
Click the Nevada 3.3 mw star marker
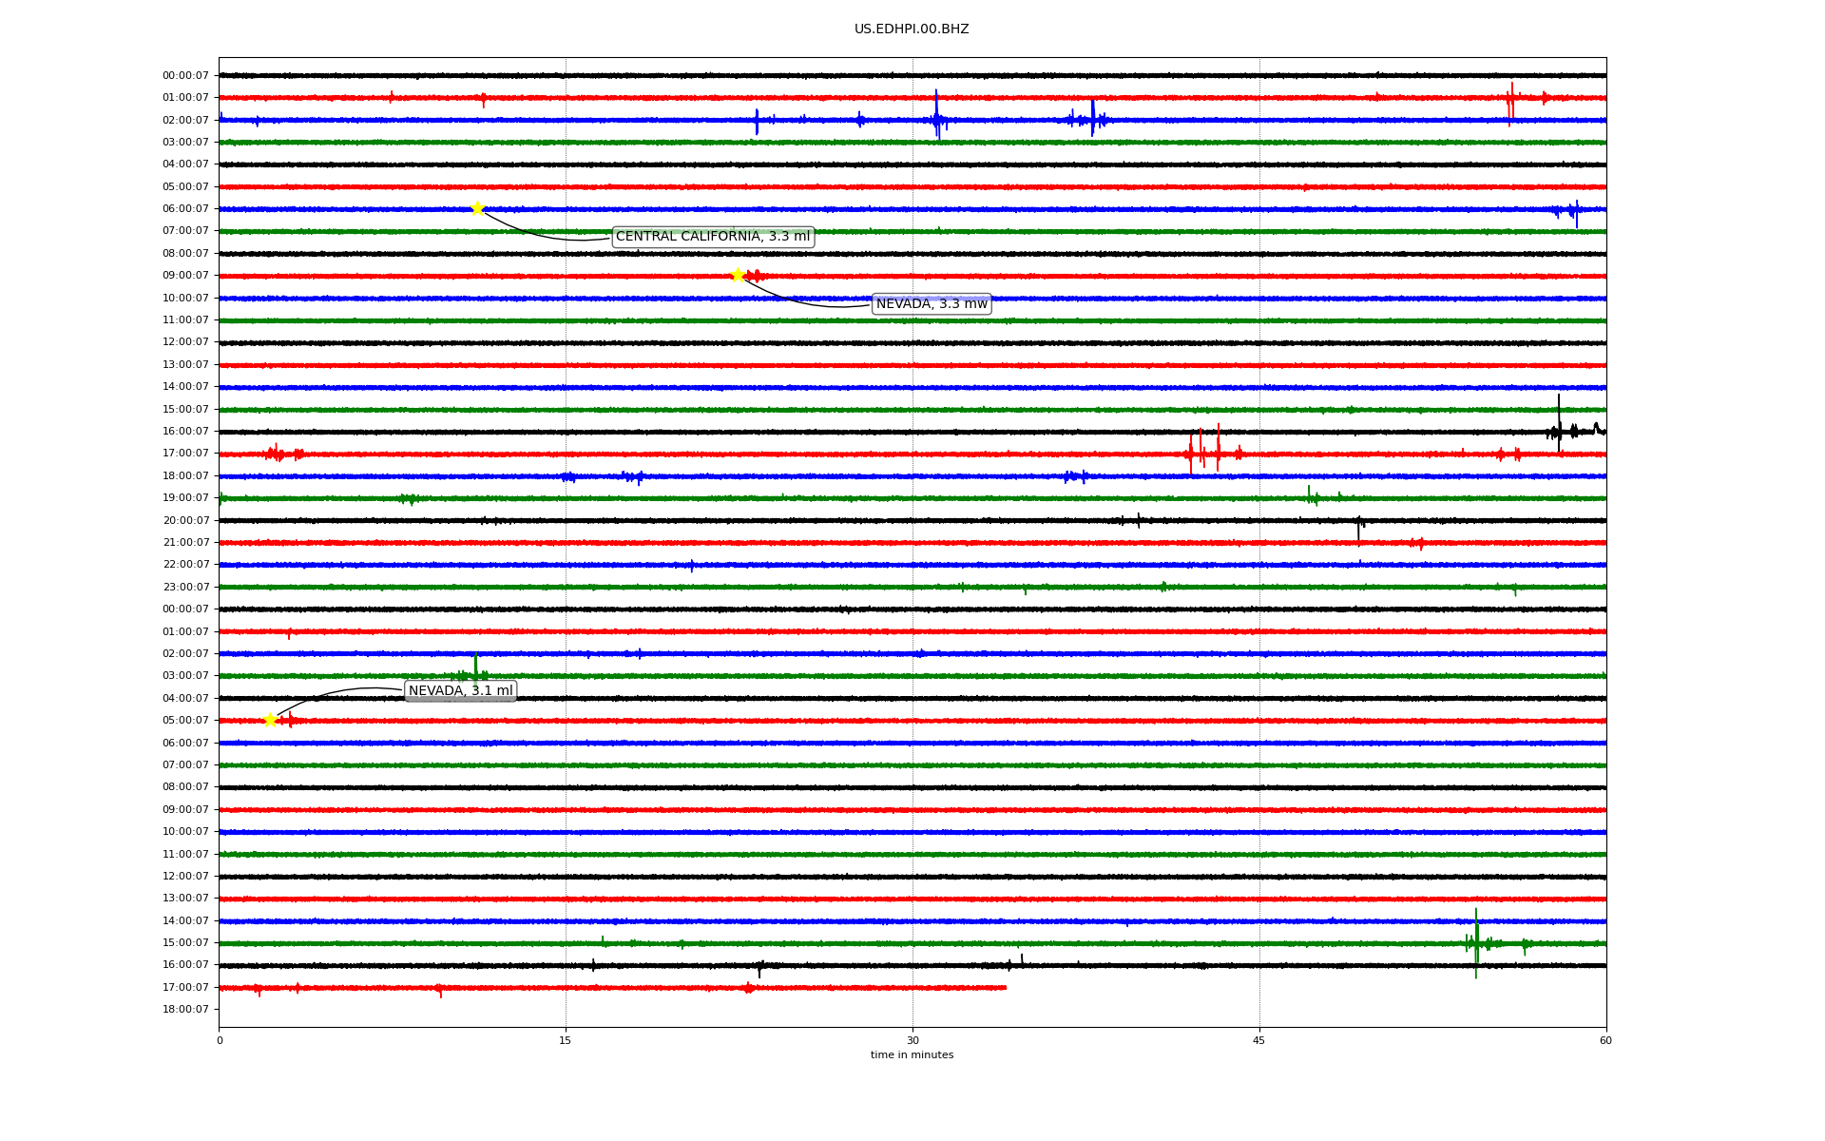click(738, 275)
